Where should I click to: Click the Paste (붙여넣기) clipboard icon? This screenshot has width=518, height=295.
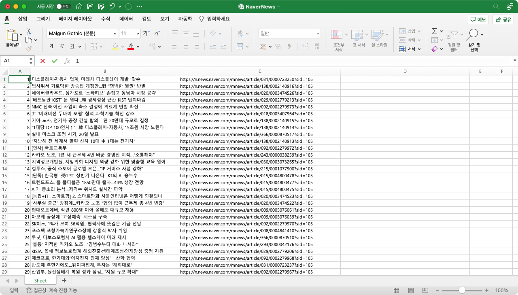(13, 35)
